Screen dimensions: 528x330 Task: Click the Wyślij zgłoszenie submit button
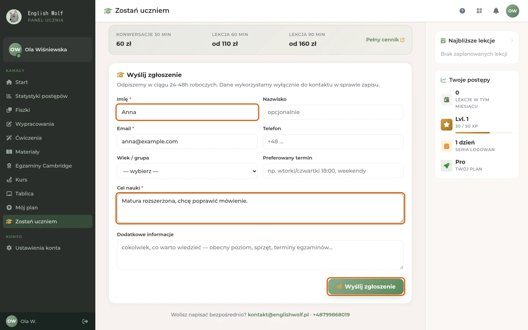pyautogui.click(x=366, y=286)
